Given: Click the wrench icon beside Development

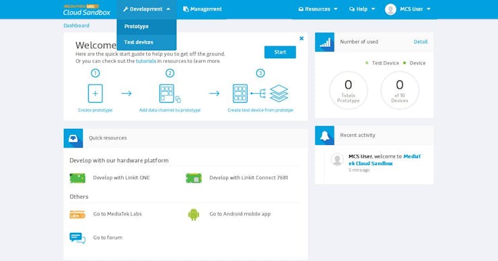Looking at the screenshot, I should (x=125, y=9).
